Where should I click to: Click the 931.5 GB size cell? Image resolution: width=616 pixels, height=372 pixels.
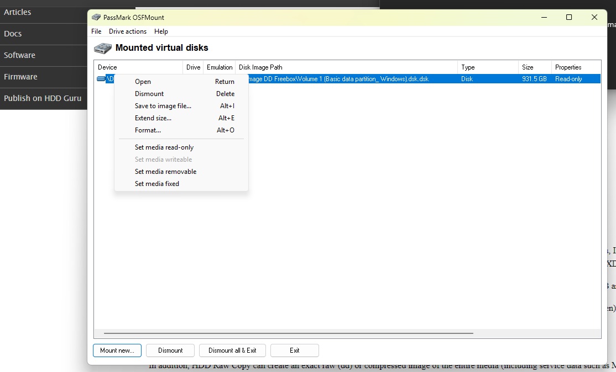pyautogui.click(x=534, y=79)
